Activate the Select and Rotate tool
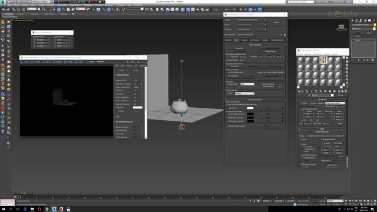 (x=64, y=9)
